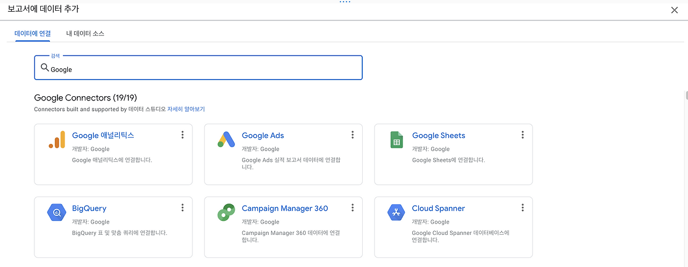Click 개발자: Google under BigQuery
This screenshot has width=688, height=267.
click(x=91, y=222)
